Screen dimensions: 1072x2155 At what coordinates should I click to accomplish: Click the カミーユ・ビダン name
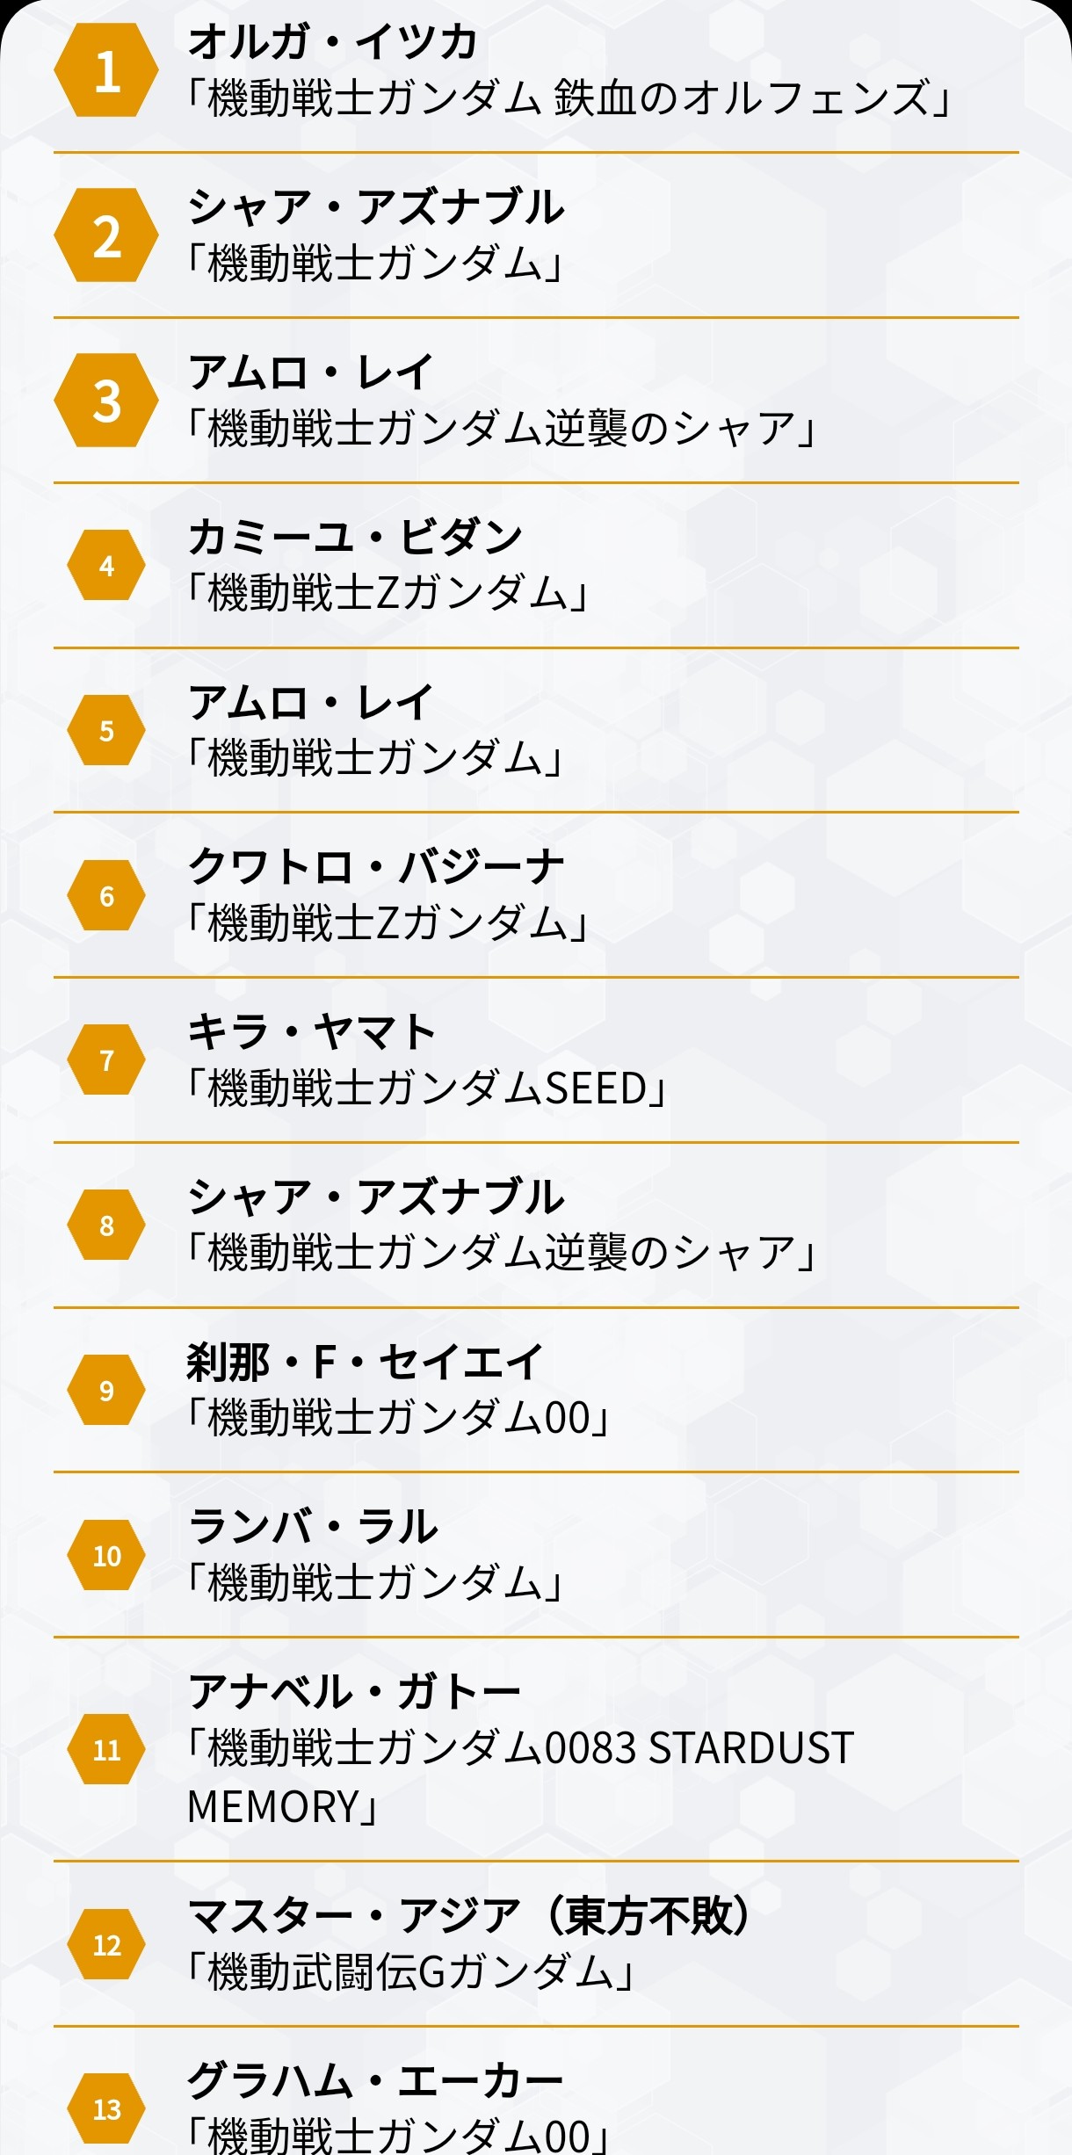tap(355, 537)
